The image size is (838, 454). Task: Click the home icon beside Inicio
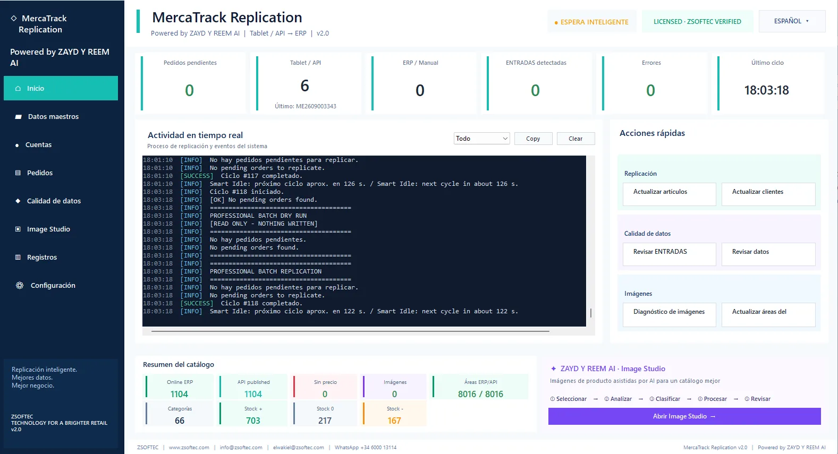(x=18, y=89)
